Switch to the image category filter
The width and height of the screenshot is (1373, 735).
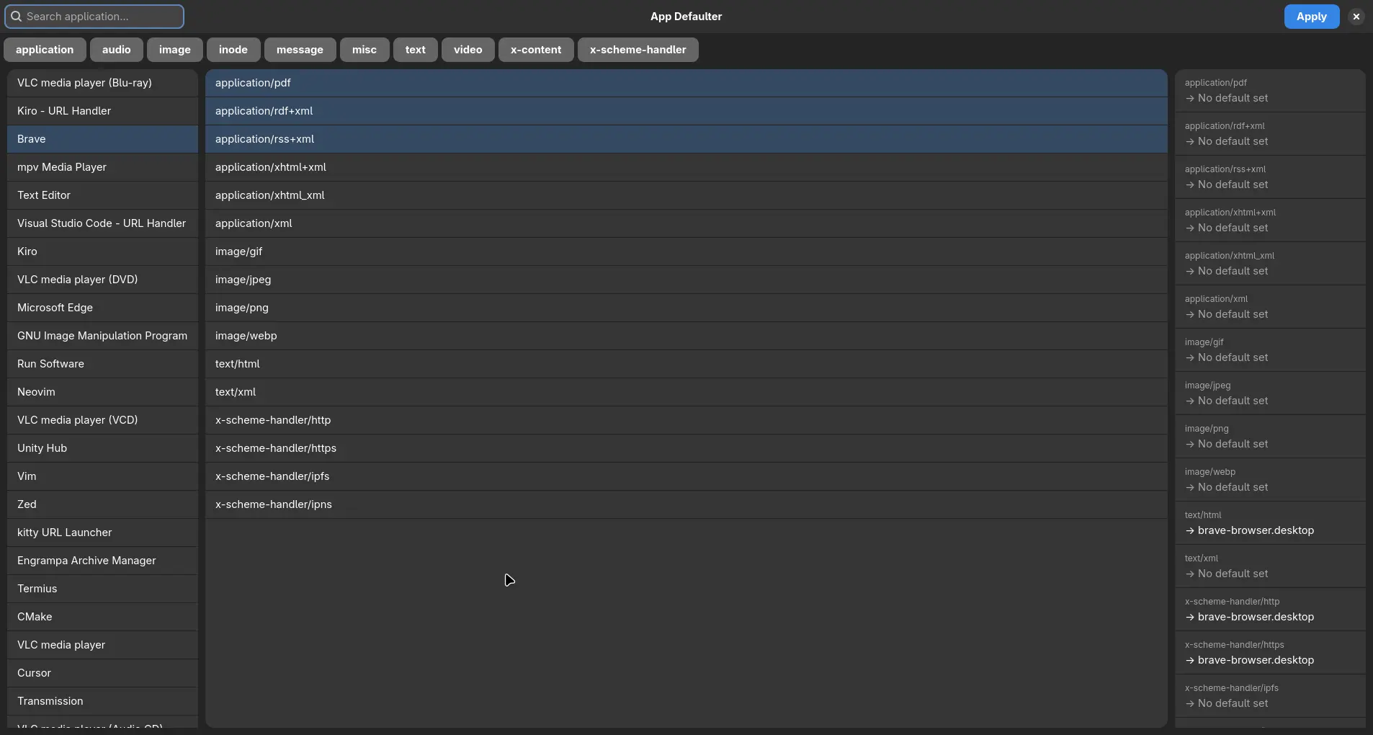tap(174, 50)
